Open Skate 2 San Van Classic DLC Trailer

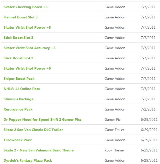tap(33, 130)
